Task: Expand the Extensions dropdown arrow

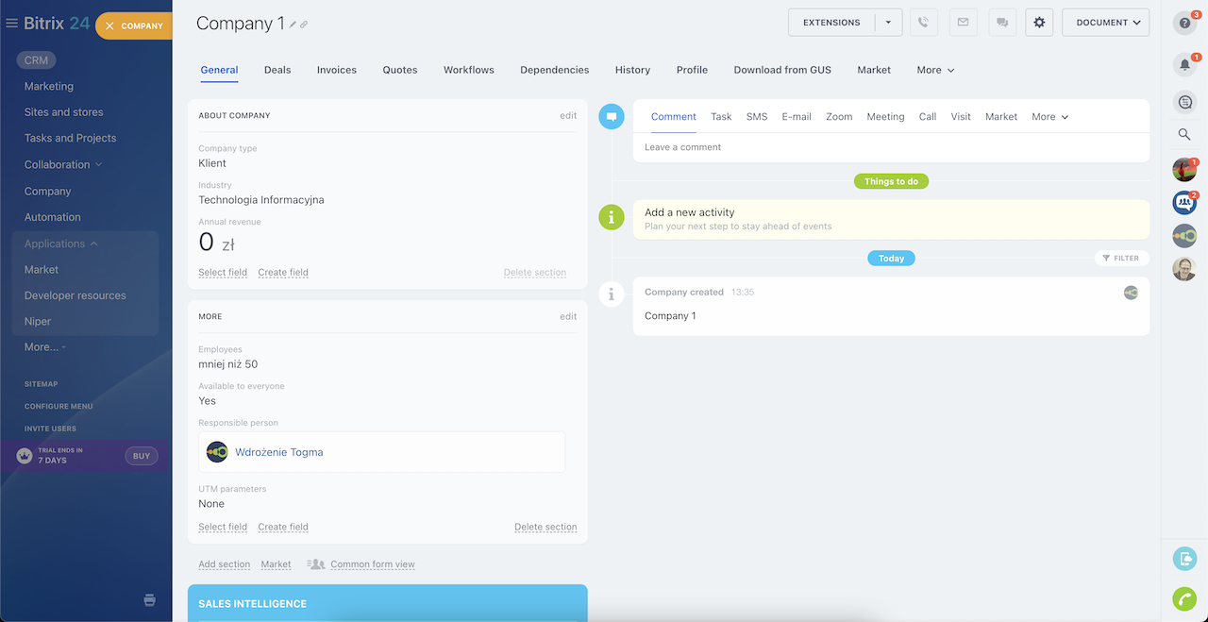Action: click(x=888, y=23)
